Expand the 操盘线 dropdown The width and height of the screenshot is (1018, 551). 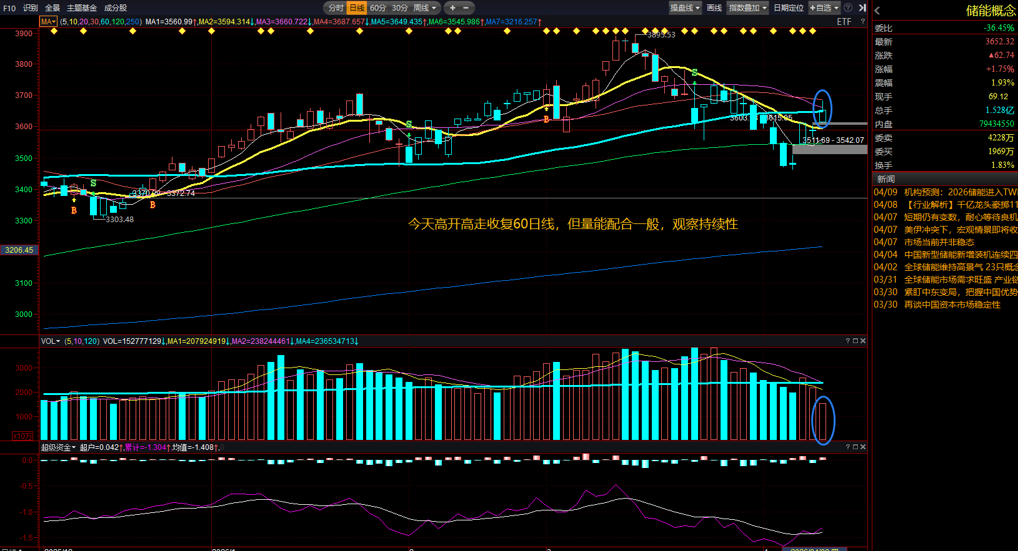[685, 8]
